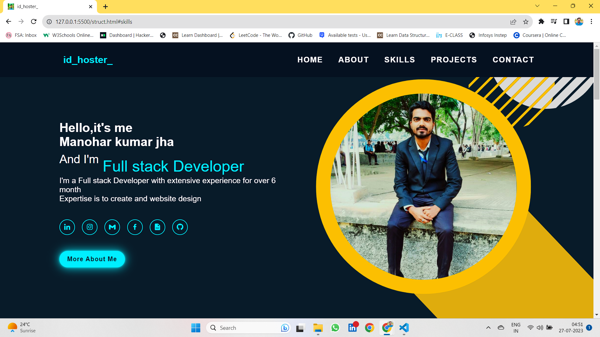Launch Visual Studio Code from the taskbar
Viewport: 600px width, 337px height.
coord(404,328)
